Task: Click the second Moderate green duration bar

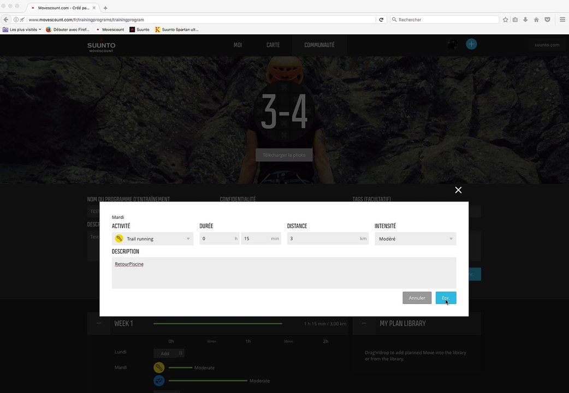Action: click(208, 380)
